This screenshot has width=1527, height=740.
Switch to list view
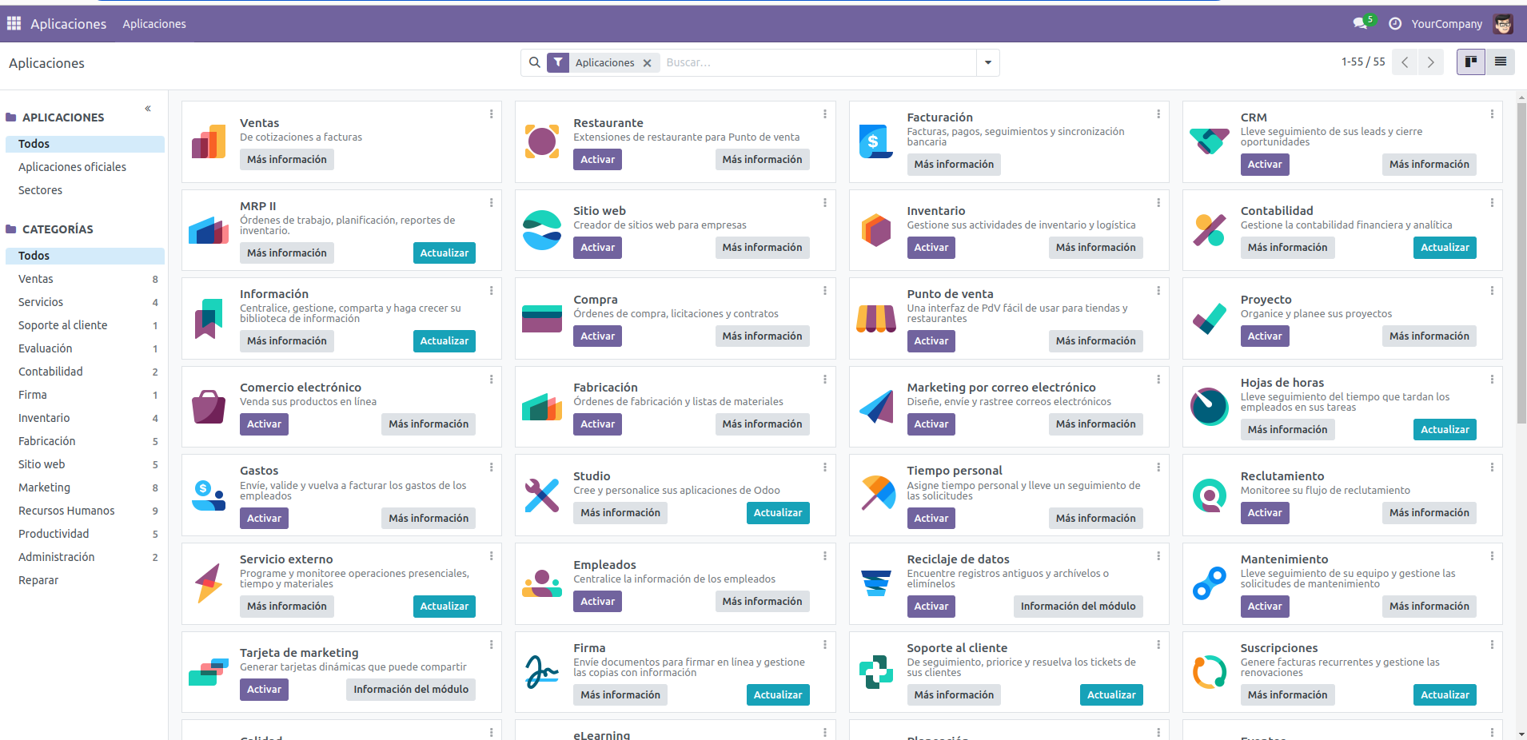pyautogui.click(x=1501, y=62)
